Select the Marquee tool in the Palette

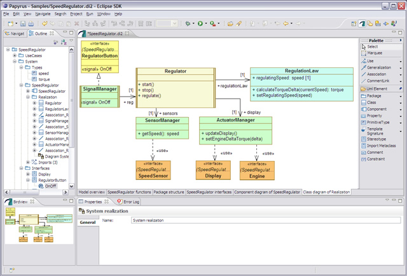tap(375, 53)
